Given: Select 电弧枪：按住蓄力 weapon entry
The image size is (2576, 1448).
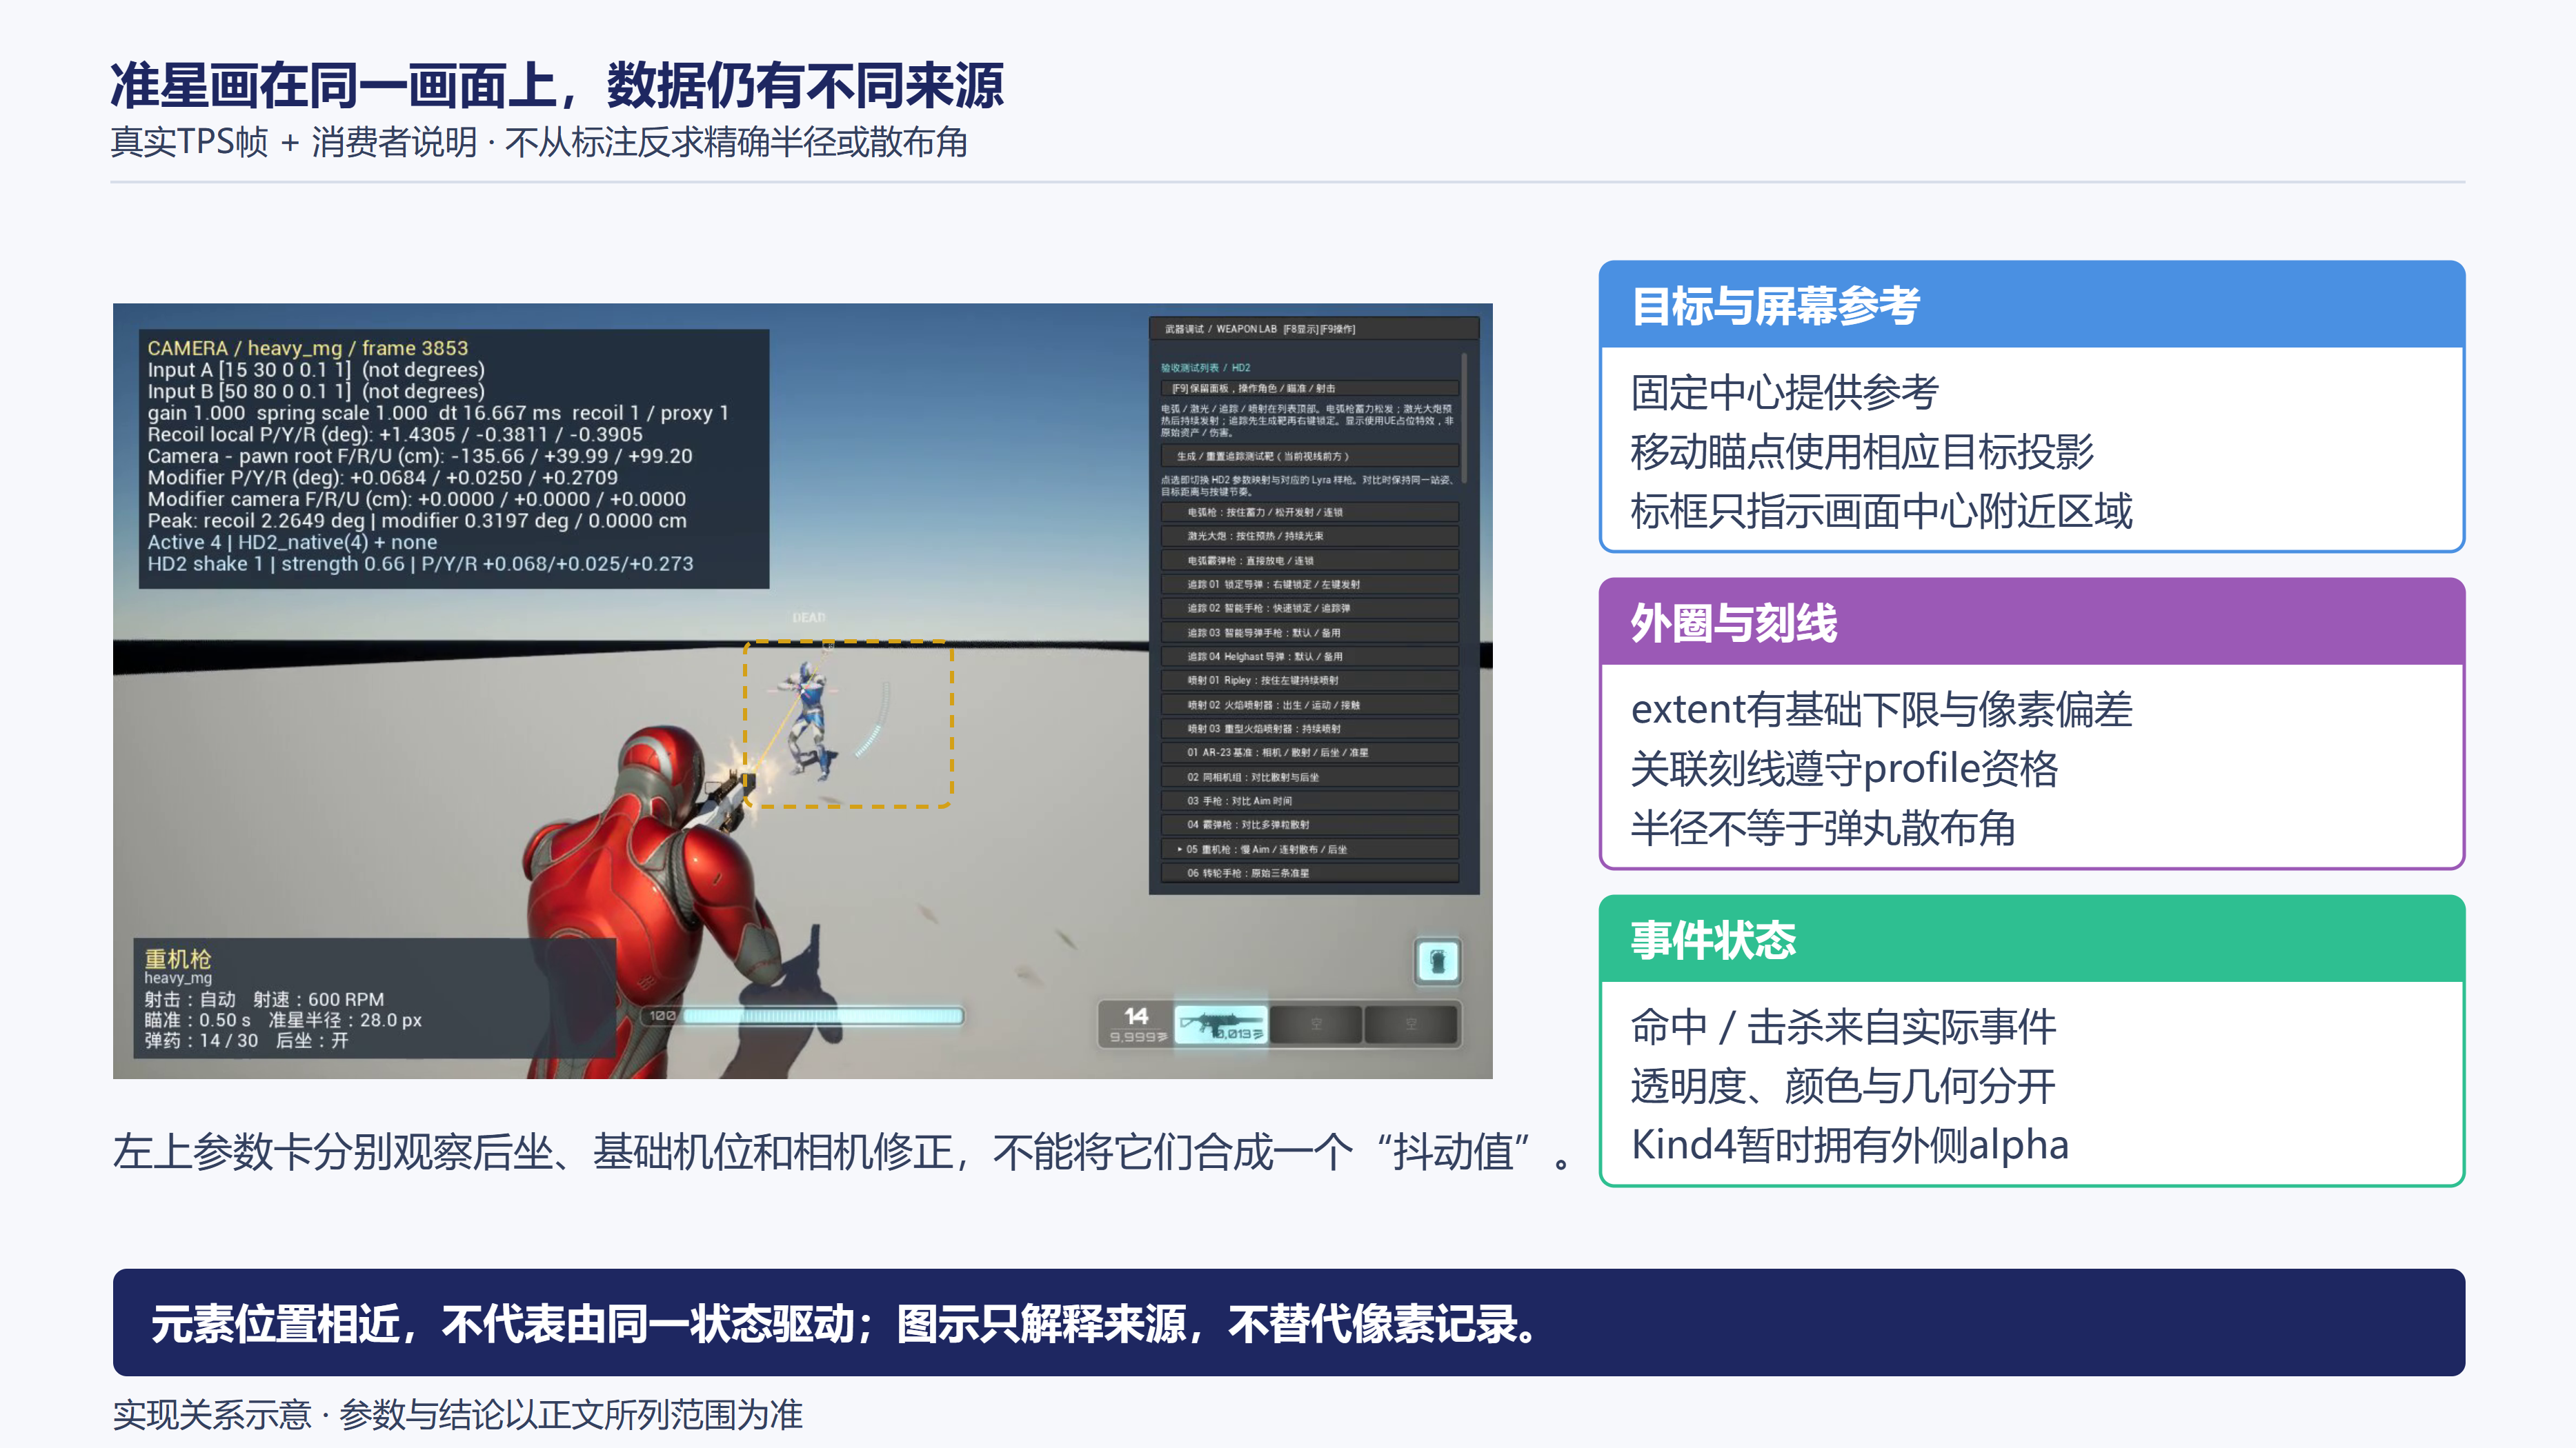Looking at the screenshot, I should click(x=1309, y=512).
